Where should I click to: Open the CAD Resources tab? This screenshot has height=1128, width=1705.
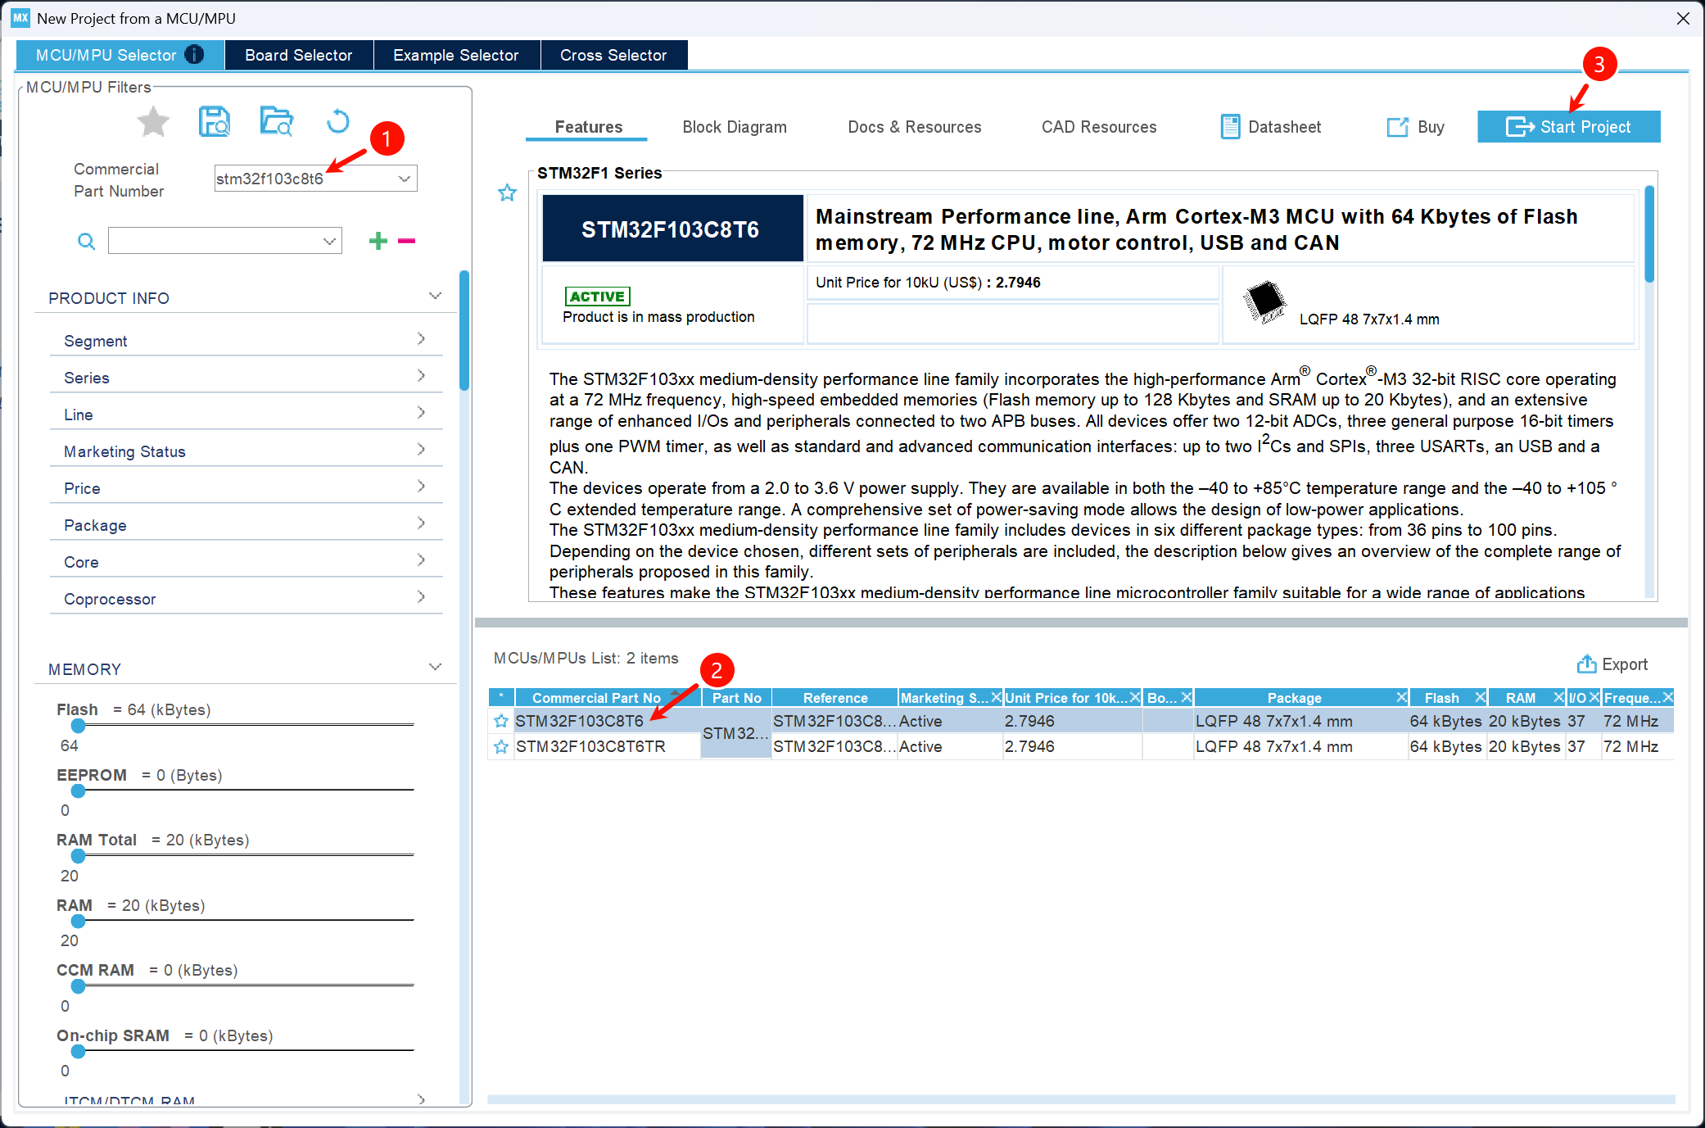1099,127
